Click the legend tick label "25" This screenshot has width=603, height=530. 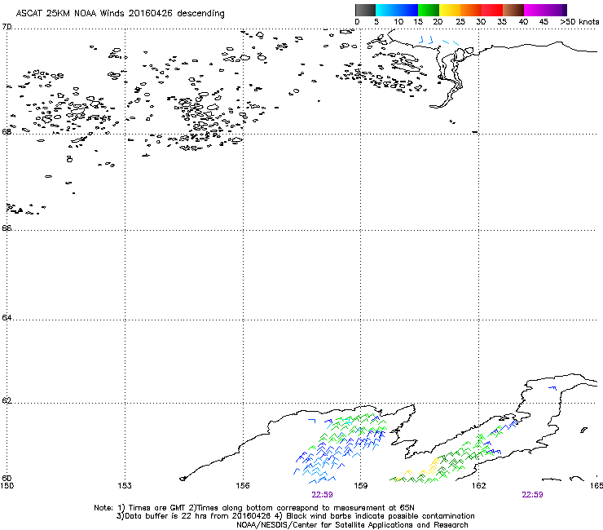tap(460, 22)
